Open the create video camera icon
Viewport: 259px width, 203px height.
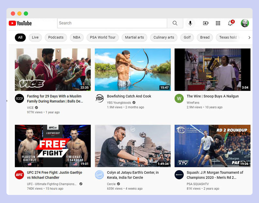click(206, 23)
